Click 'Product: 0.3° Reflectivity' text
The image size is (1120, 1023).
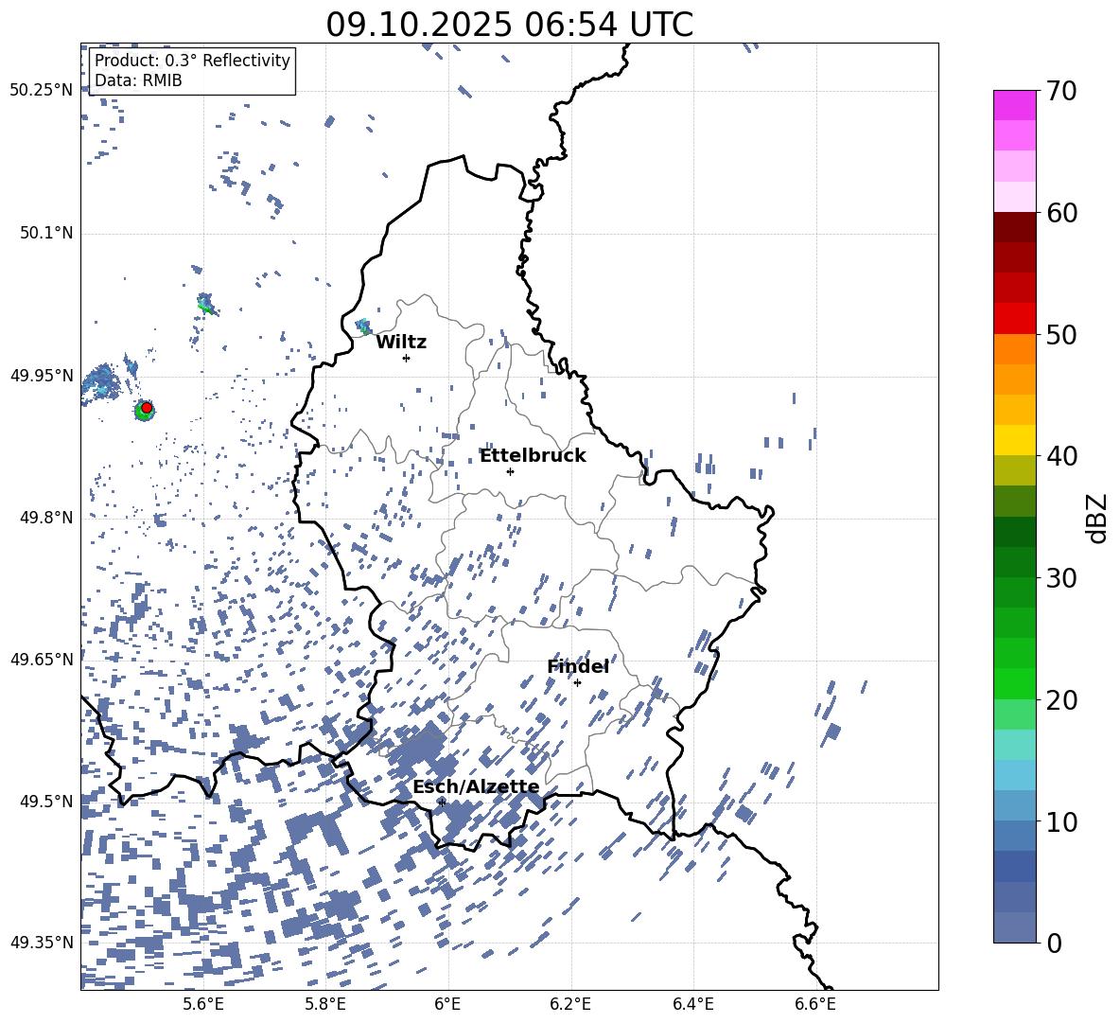point(192,60)
